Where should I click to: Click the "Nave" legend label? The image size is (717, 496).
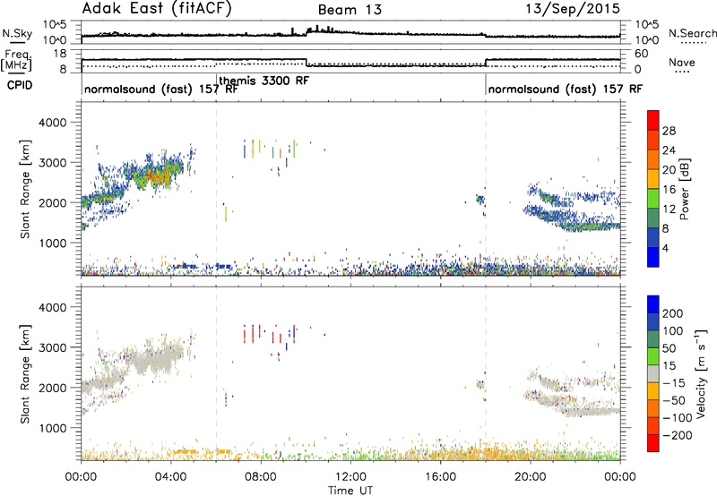[x=682, y=63]
